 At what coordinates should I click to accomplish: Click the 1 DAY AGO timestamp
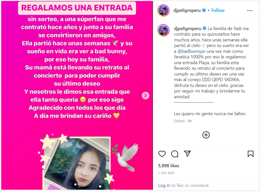point(166,173)
